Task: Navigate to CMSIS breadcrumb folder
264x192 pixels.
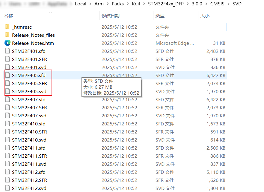Action: click(217, 4)
